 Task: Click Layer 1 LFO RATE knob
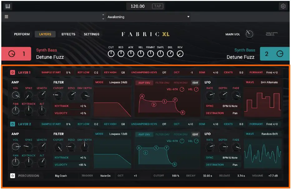pyautogui.click(x=210, y=95)
